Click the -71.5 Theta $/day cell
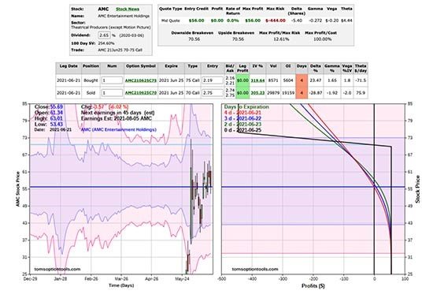433x298 pixels. point(361,80)
